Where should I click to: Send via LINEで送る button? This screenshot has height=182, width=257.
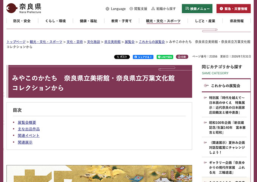165,57
